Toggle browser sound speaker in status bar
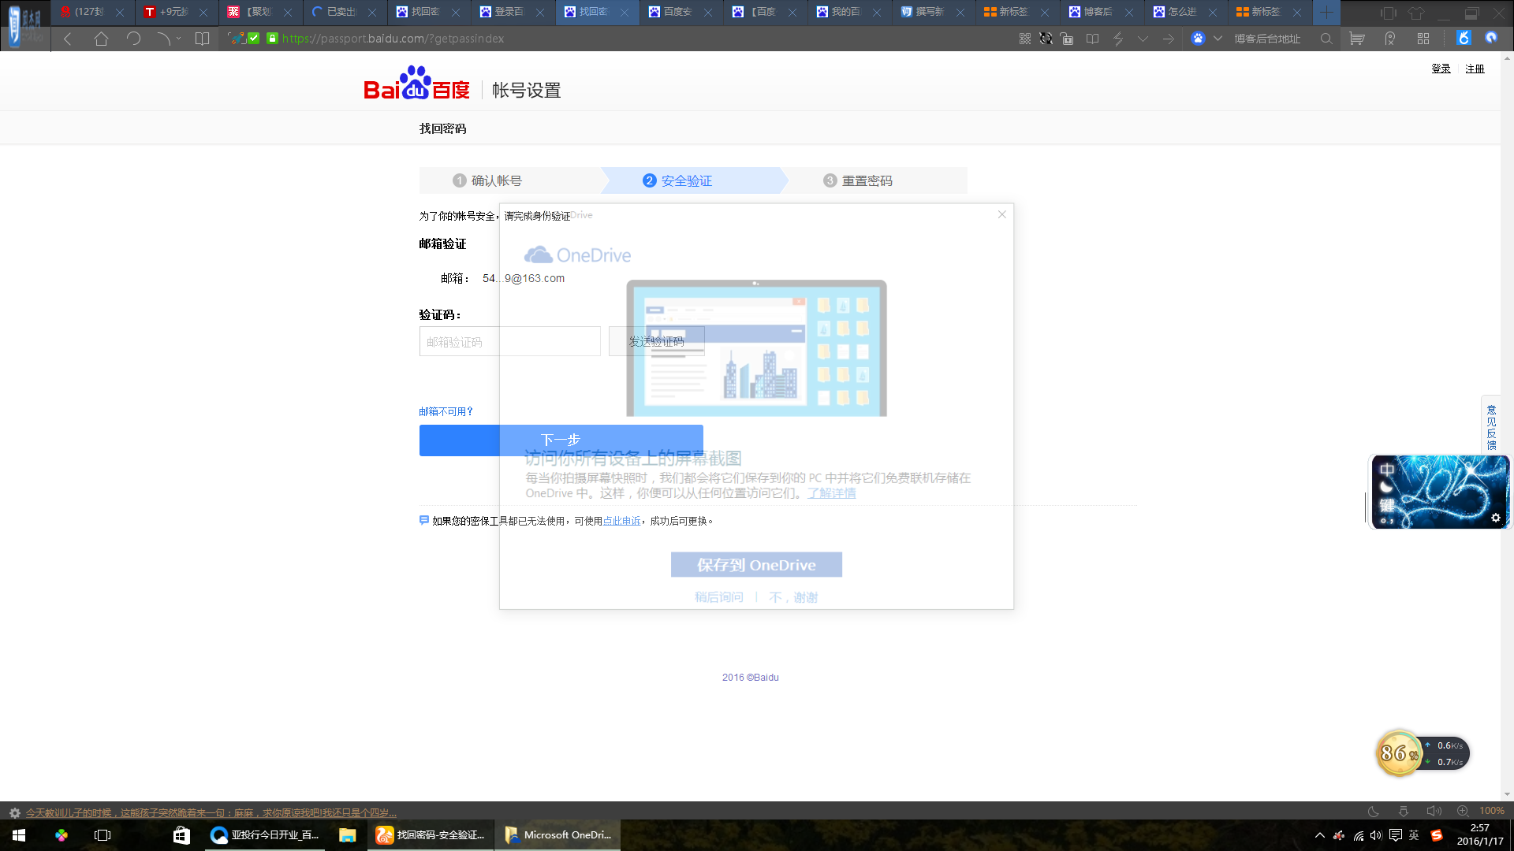The width and height of the screenshot is (1514, 851). click(1433, 811)
